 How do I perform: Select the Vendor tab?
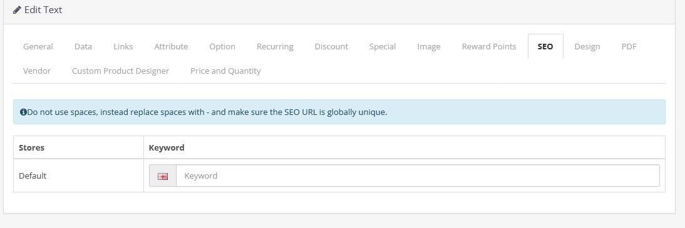point(37,71)
